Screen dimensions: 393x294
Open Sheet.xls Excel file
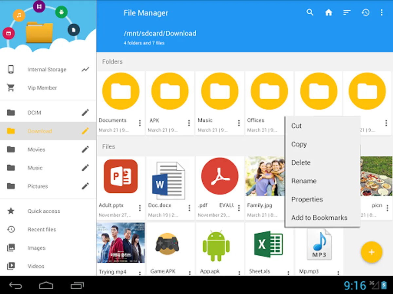[x=268, y=245]
